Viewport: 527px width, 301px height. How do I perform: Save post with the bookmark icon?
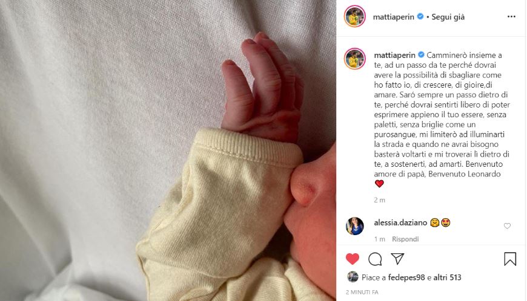[x=510, y=259]
